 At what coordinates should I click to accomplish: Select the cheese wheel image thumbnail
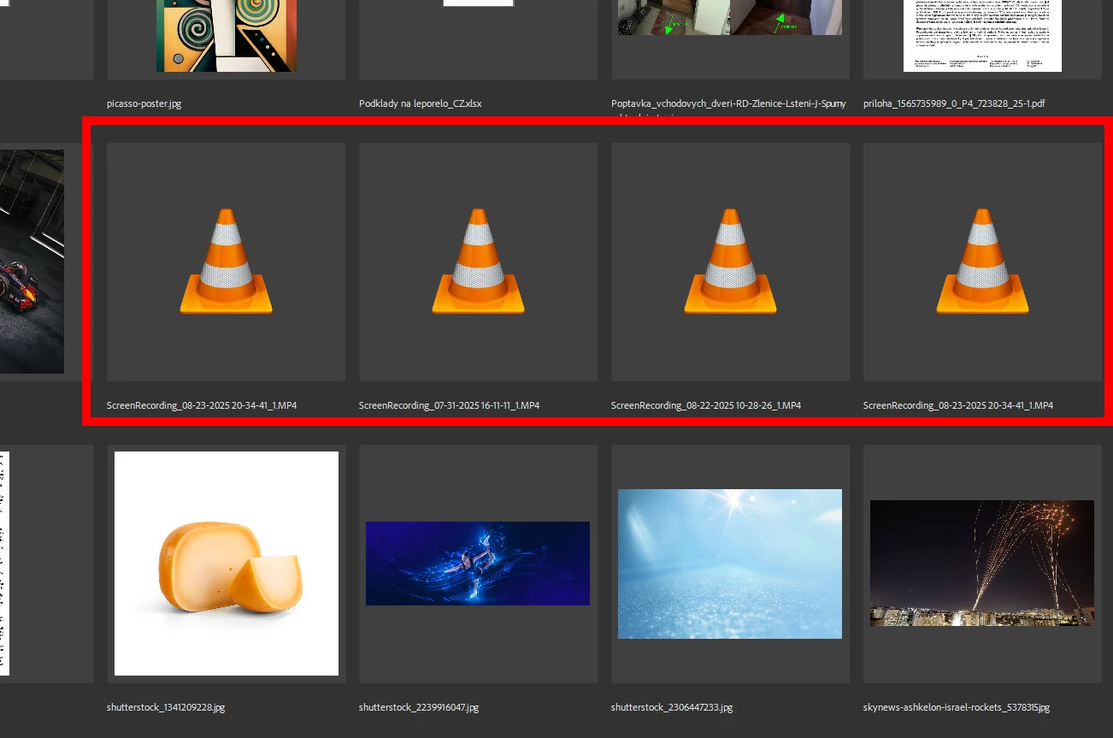click(227, 564)
